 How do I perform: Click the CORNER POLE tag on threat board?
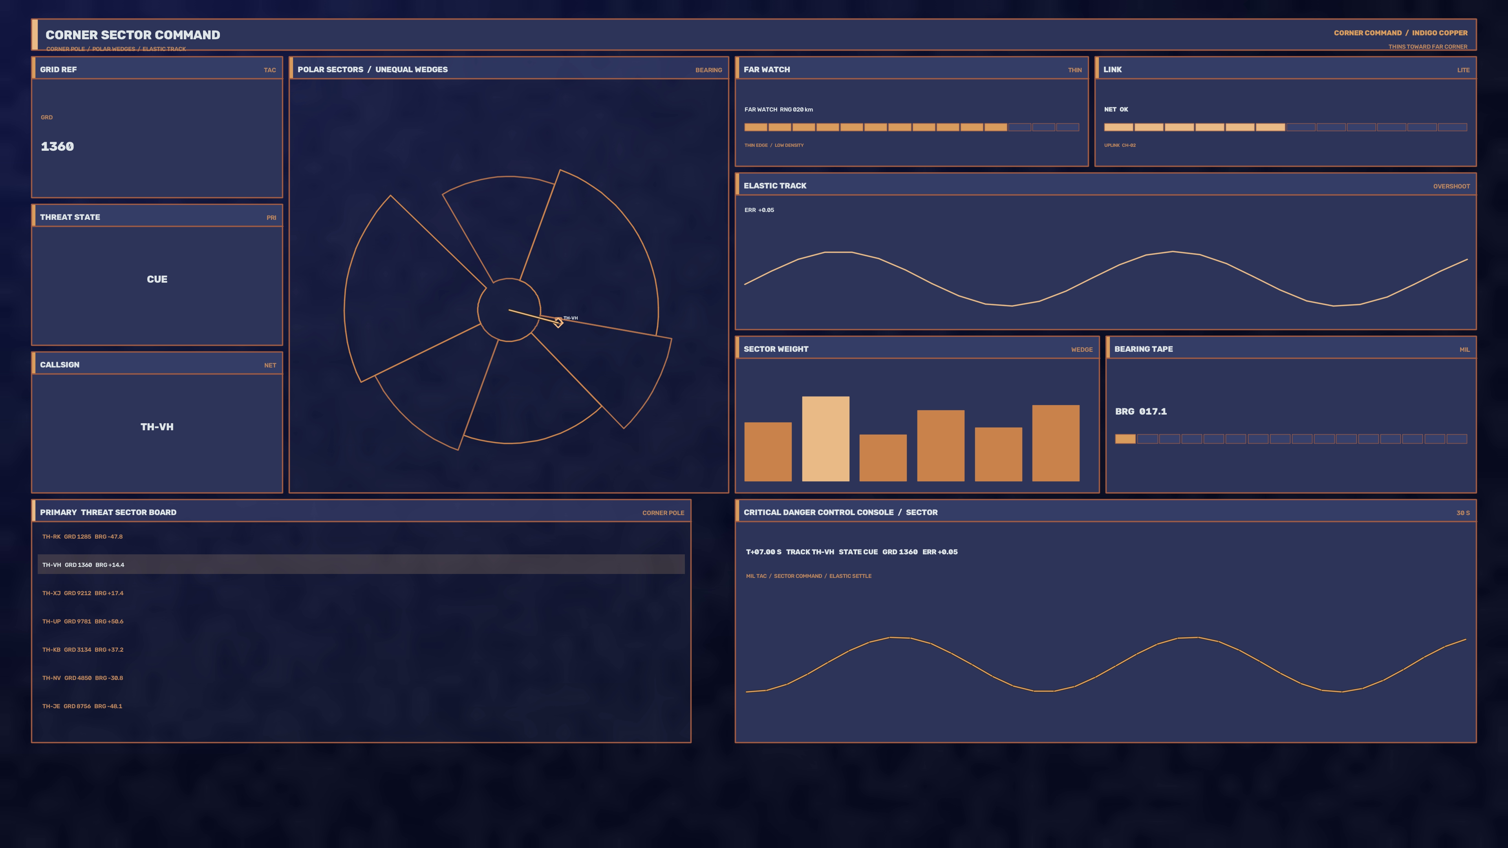point(663,513)
